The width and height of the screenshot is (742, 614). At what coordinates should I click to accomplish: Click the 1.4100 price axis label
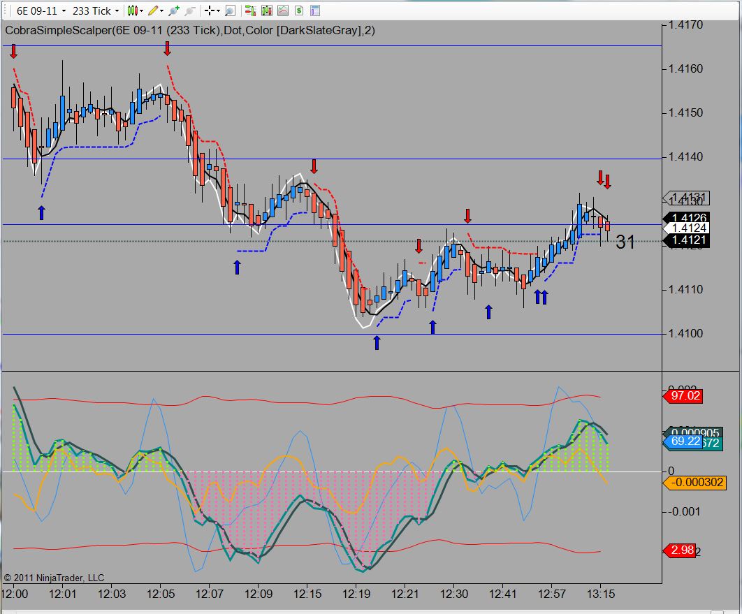coord(685,333)
